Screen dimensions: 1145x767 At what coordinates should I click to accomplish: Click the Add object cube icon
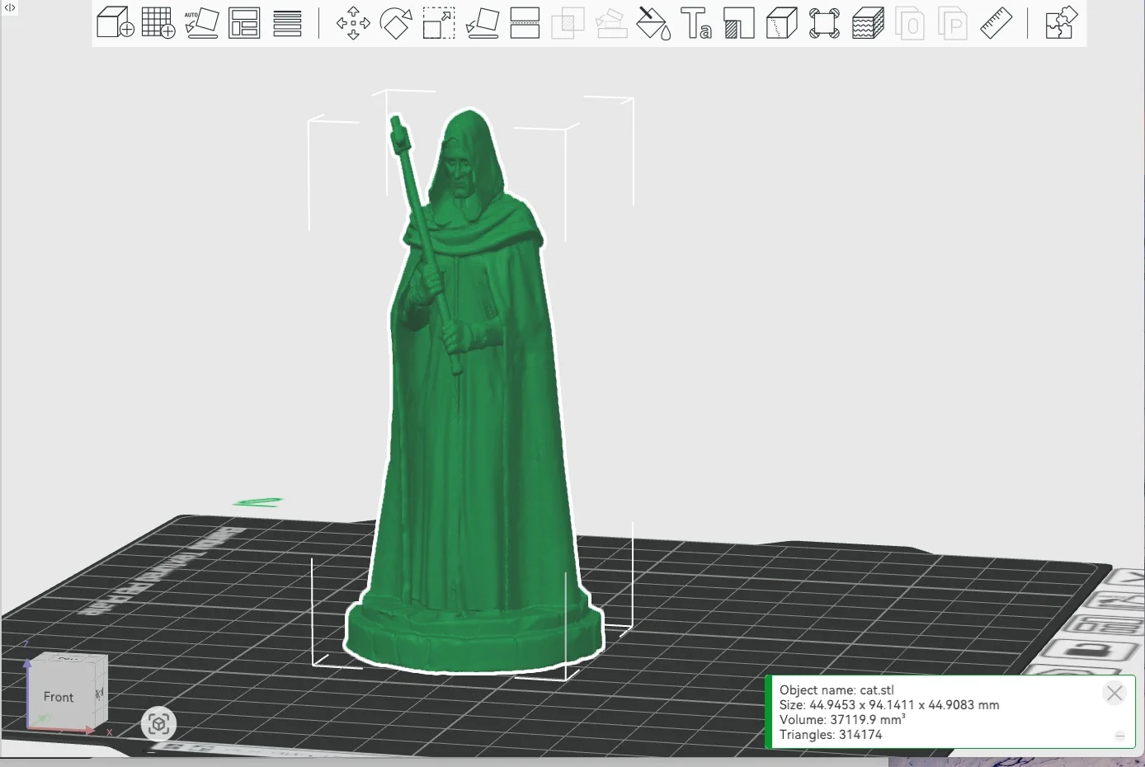coord(115,23)
